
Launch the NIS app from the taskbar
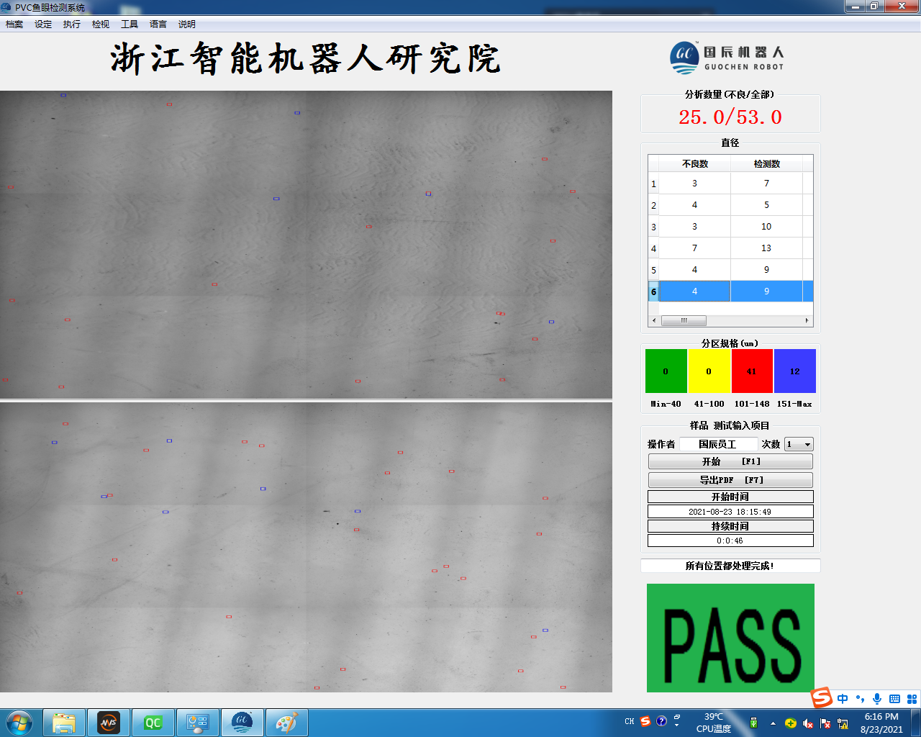(109, 722)
